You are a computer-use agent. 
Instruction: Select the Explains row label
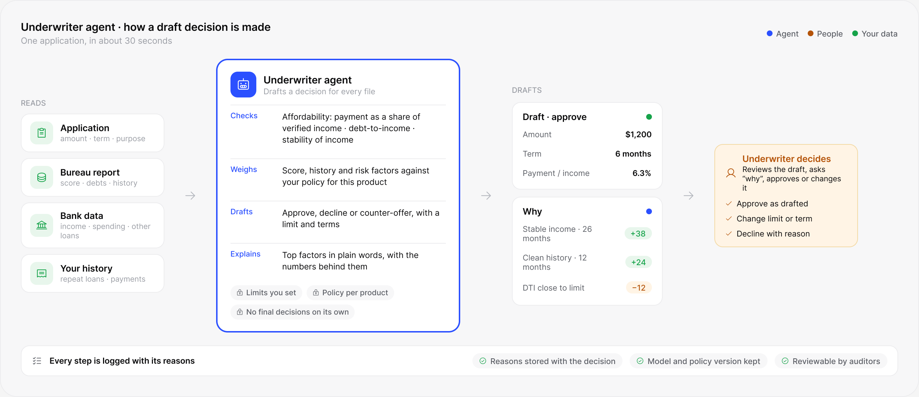pyautogui.click(x=246, y=254)
